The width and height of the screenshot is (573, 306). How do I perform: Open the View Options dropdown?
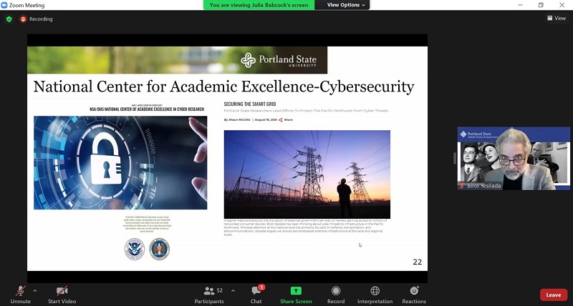click(346, 5)
